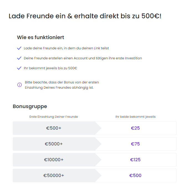181x192 pixels.
Task: Click the checkmark beside 'Lade deine Freunde ein'
Action: 19,48
